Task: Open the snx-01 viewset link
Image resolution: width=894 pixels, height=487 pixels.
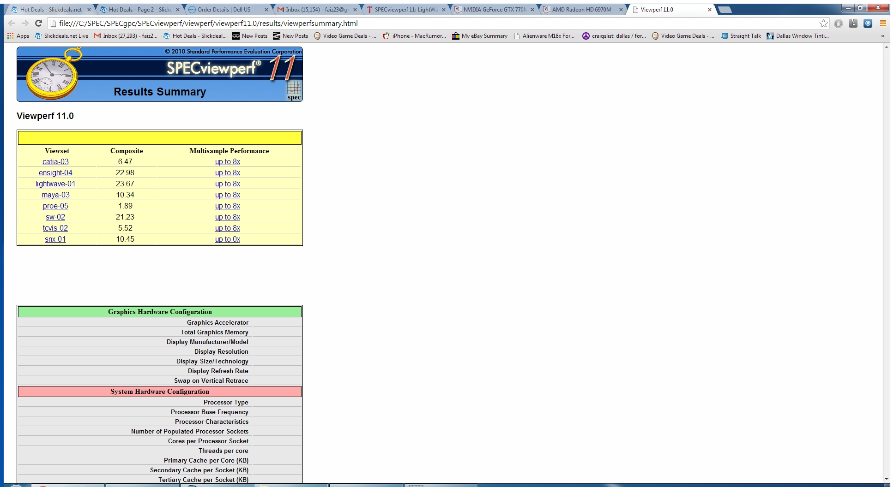Action: point(55,239)
